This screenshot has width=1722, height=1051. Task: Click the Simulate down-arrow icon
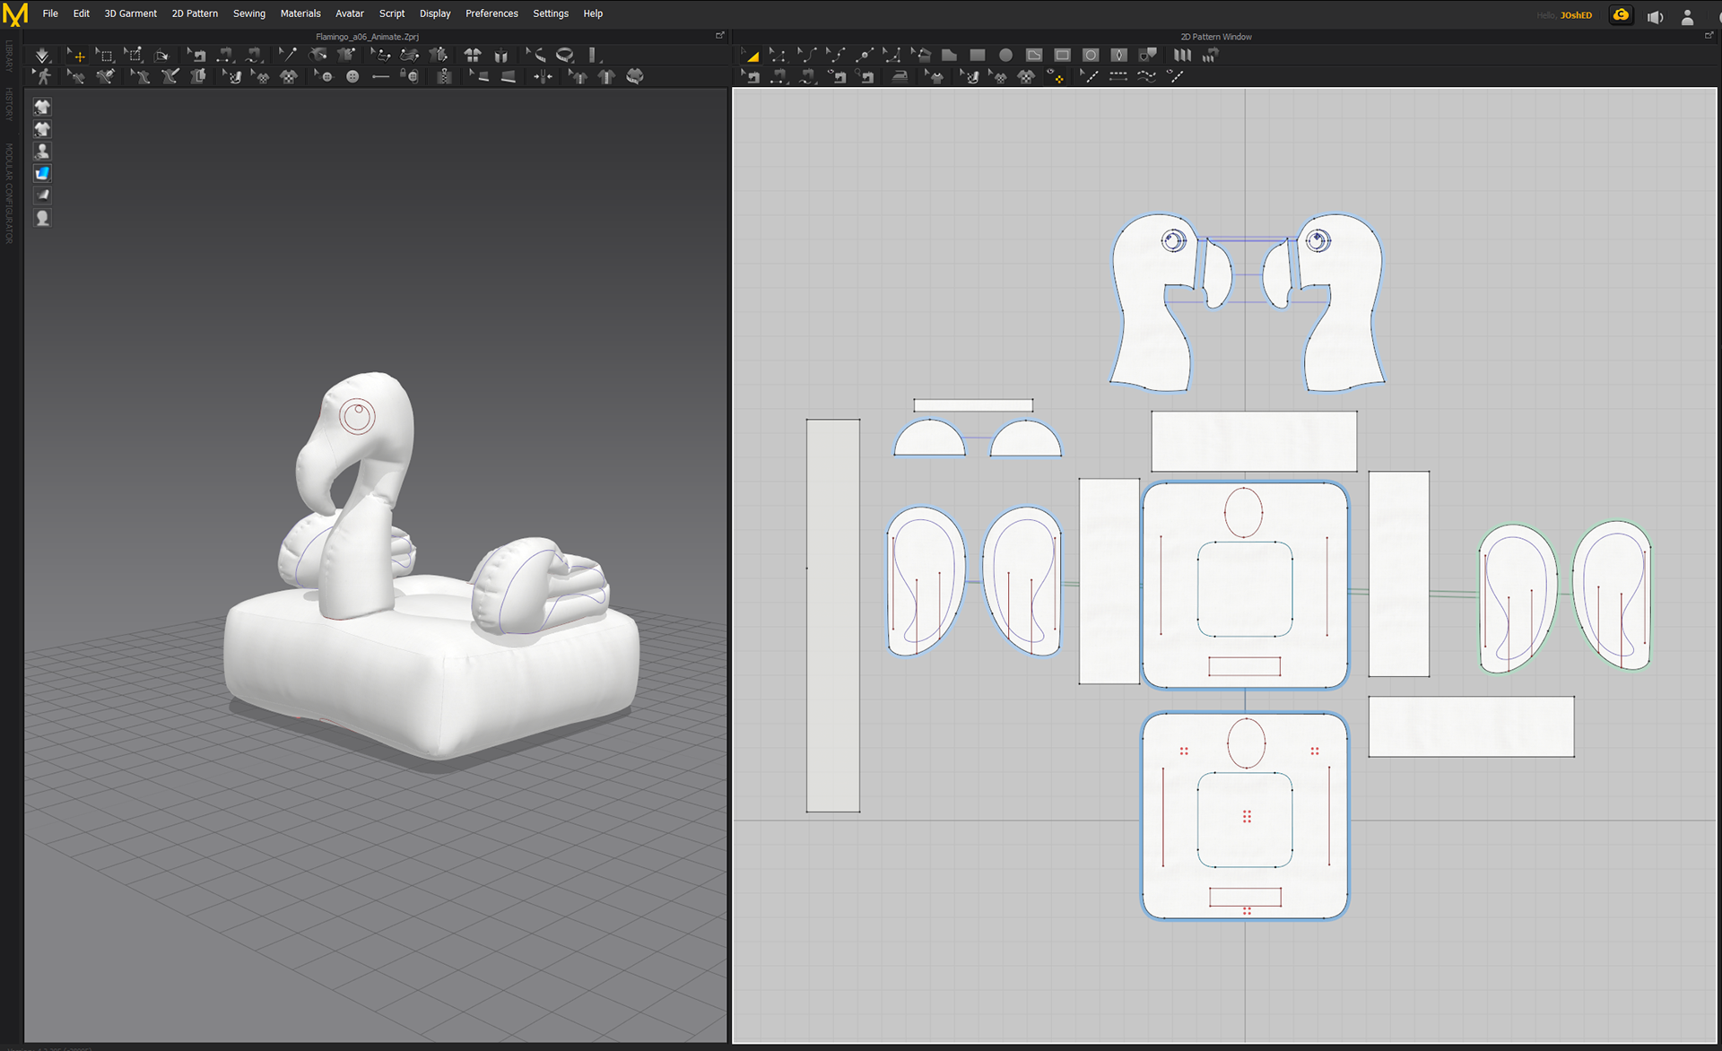coord(42,56)
